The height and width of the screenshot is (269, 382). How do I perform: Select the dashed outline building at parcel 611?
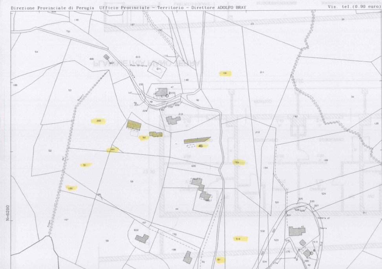(159, 70)
